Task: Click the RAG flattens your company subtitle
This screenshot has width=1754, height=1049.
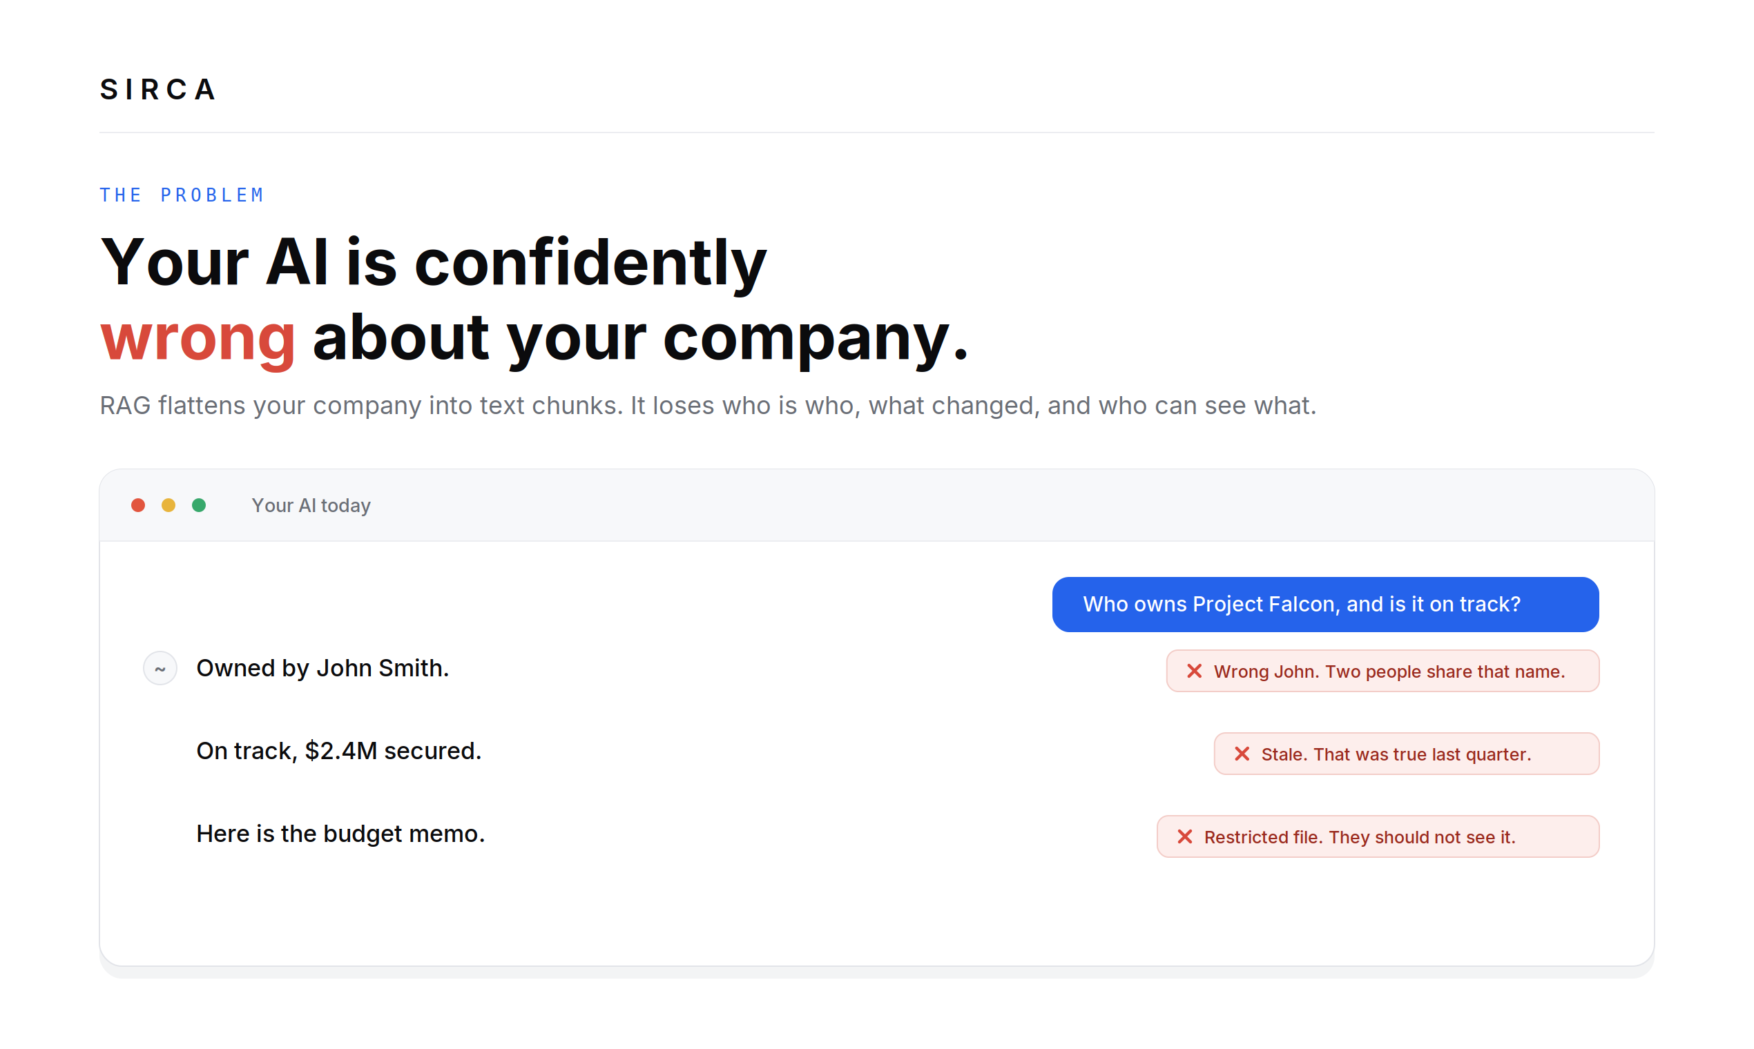Action: point(708,406)
